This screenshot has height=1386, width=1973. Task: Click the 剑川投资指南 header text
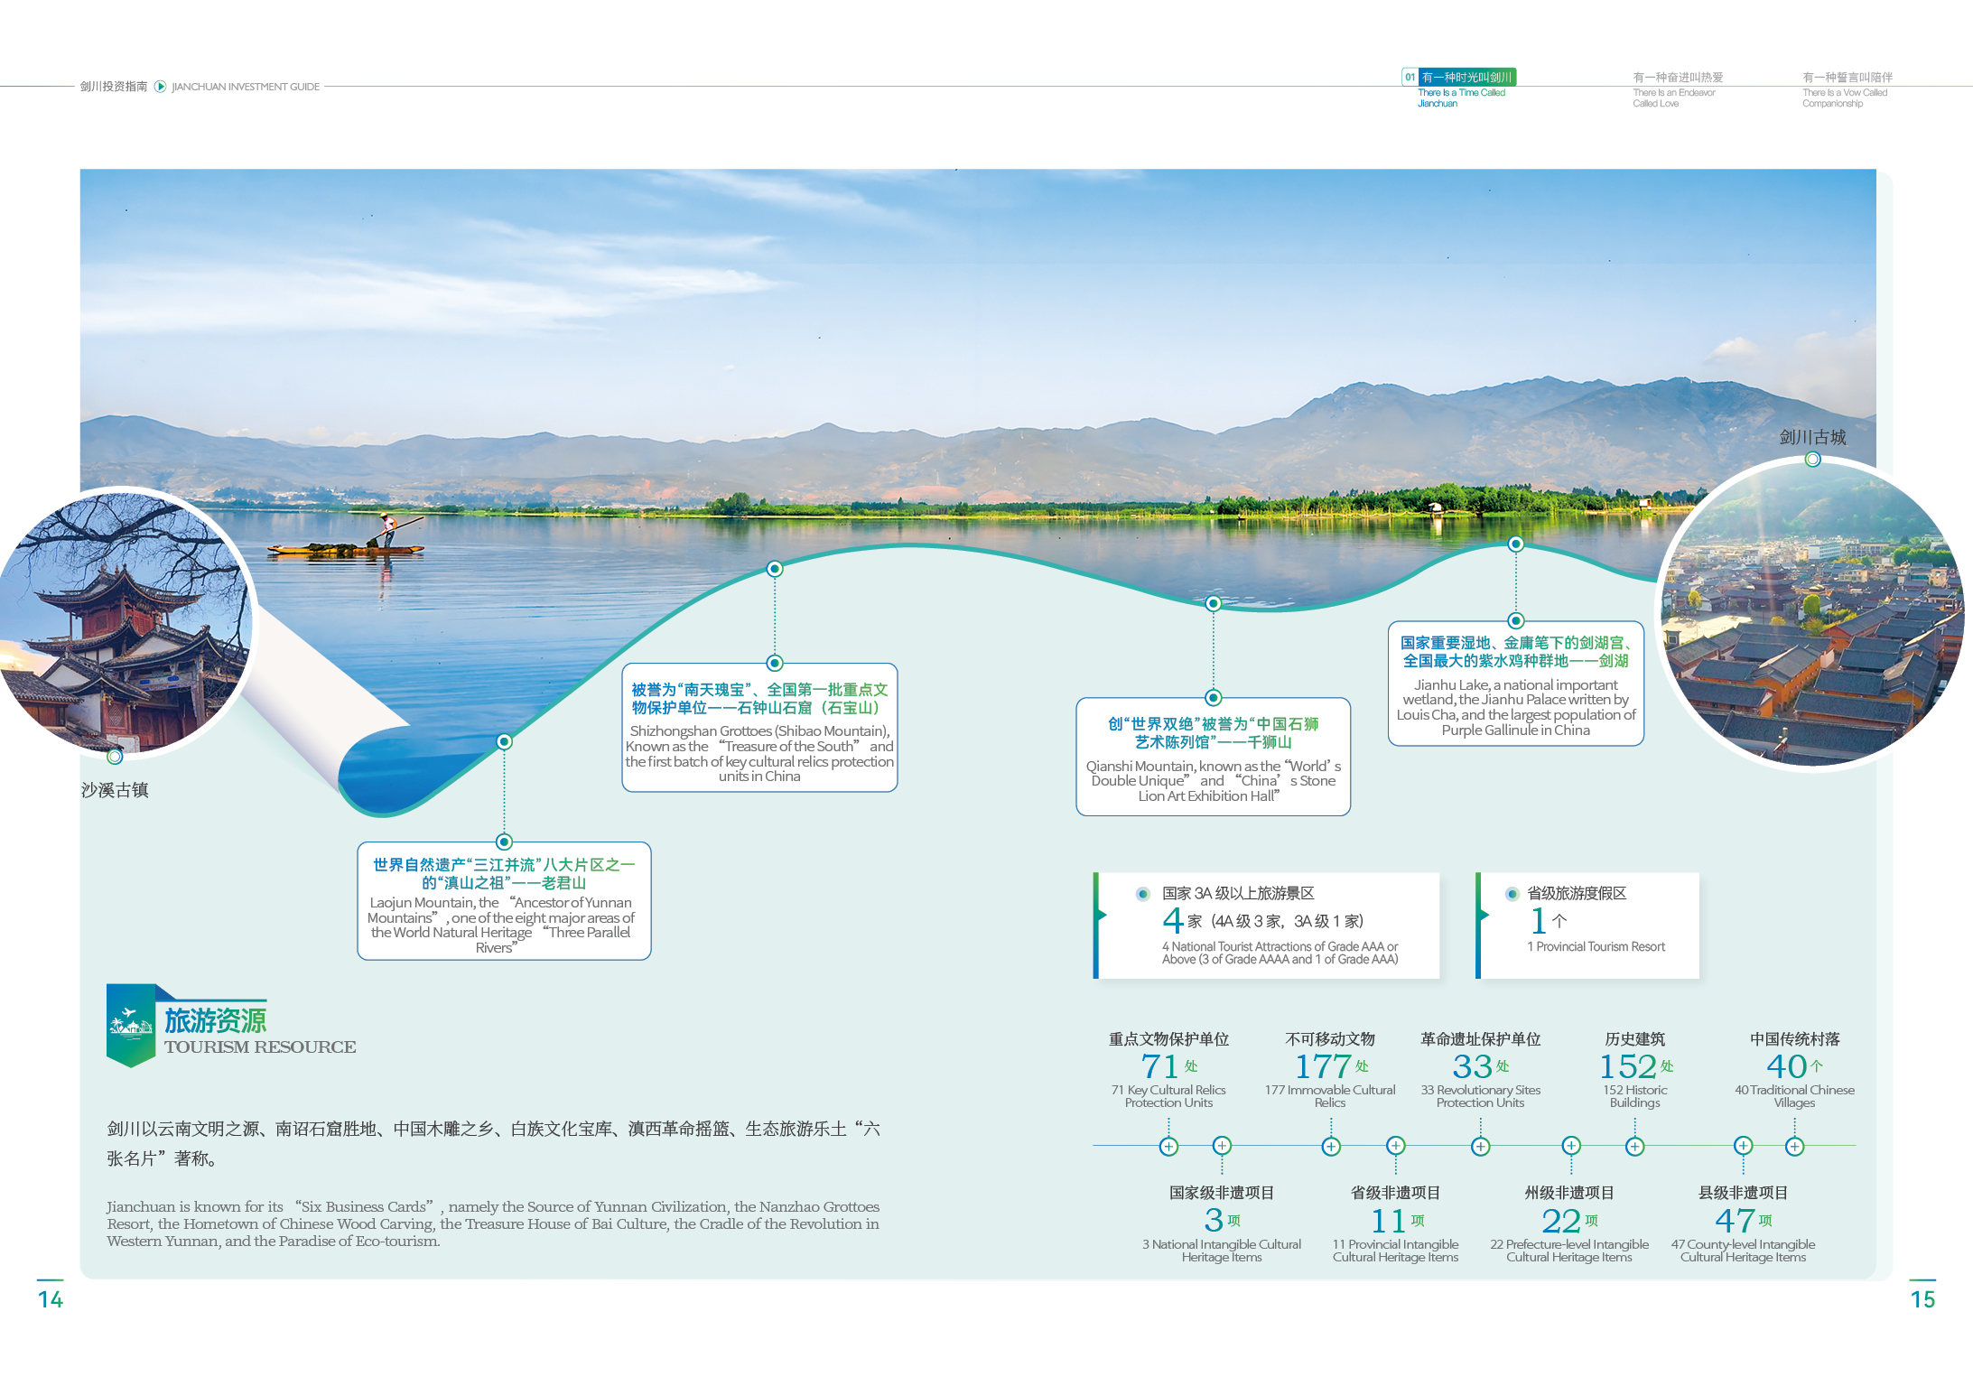click(x=114, y=87)
